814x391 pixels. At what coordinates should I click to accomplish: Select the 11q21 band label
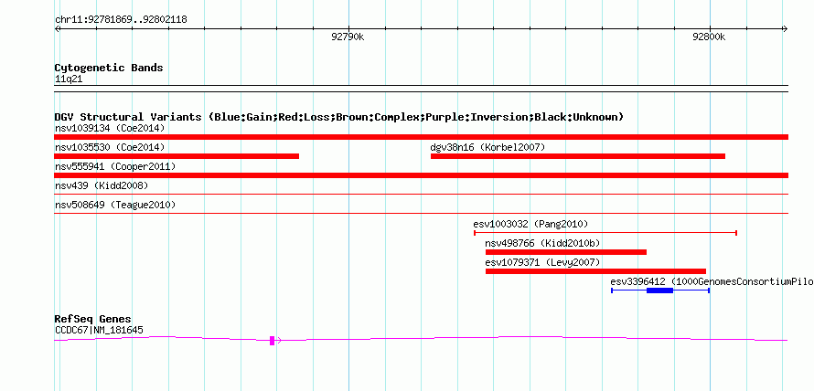(69, 79)
